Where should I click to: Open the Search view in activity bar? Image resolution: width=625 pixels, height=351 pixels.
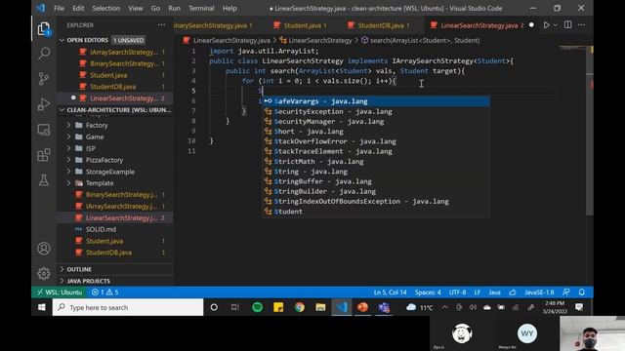click(x=44, y=54)
